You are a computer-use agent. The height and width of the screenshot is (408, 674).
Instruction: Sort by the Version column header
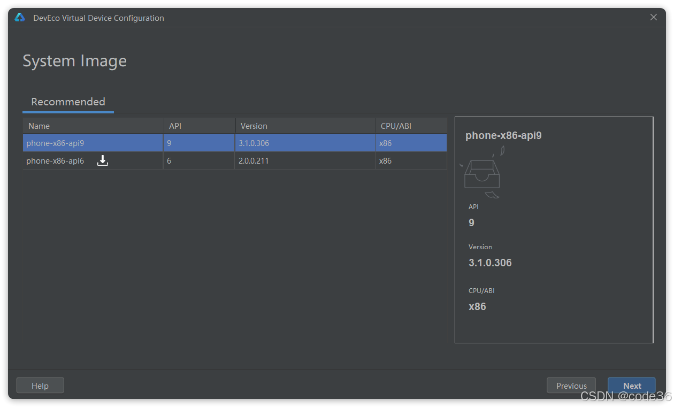[305, 126]
